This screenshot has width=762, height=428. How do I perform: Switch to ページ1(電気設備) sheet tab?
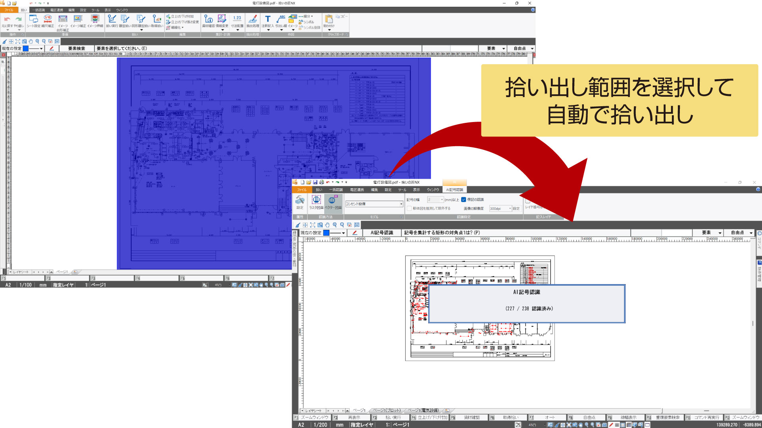point(423,411)
